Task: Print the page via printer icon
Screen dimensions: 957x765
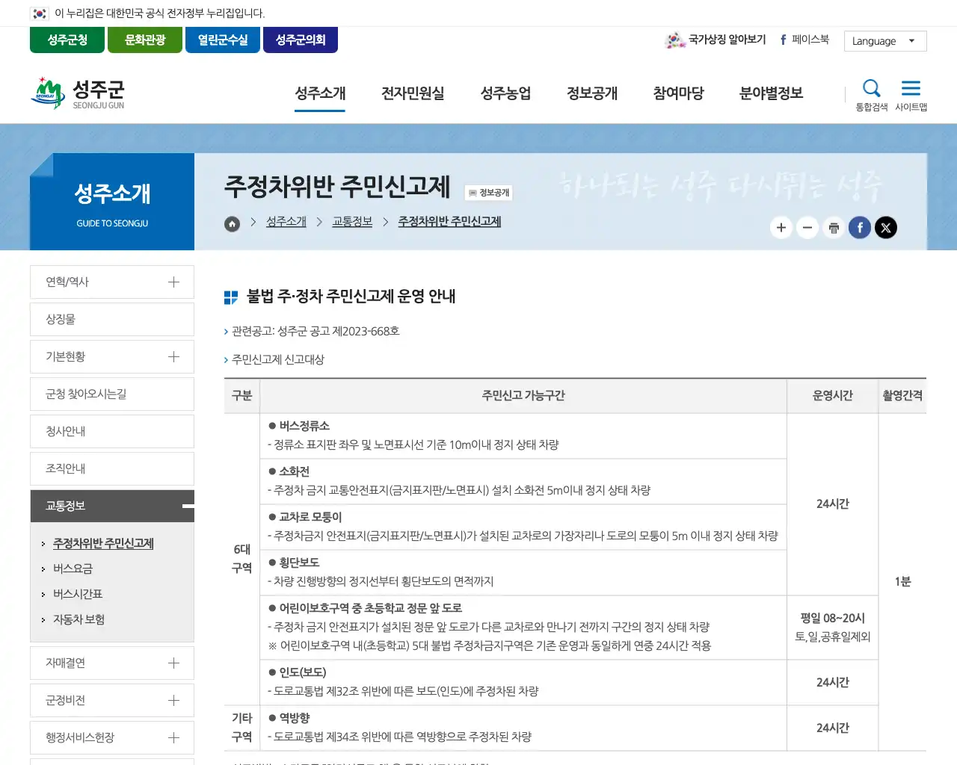Action: (834, 228)
